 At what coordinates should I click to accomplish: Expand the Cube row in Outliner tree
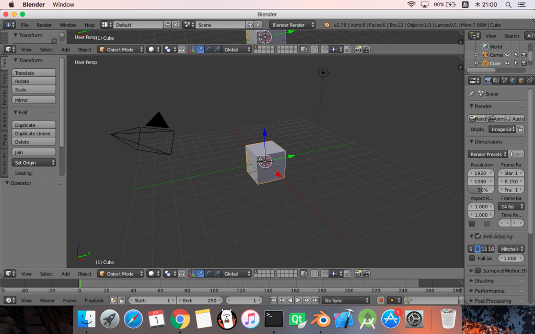[476, 63]
